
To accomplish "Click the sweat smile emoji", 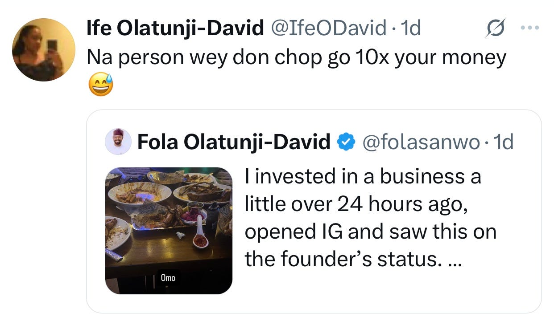I will [x=100, y=85].
